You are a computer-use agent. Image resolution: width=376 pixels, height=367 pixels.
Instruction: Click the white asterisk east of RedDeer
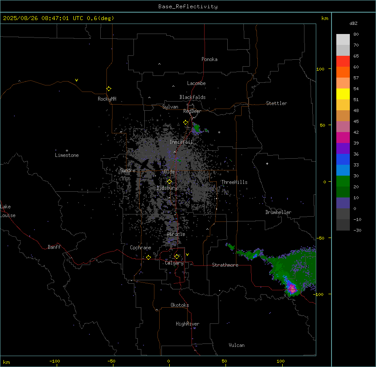[219, 132]
